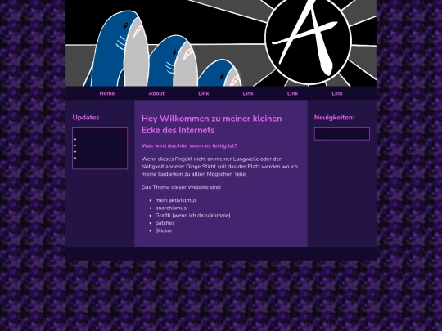Click the text 'Das Thema dieser Website sind:'
This screenshot has height=331, width=442.
pos(181,187)
